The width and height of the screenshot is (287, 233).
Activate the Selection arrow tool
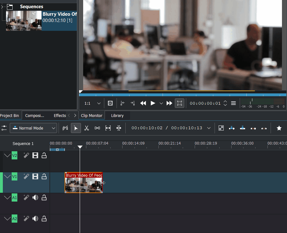pyautogui.click(x=76, y=128)
